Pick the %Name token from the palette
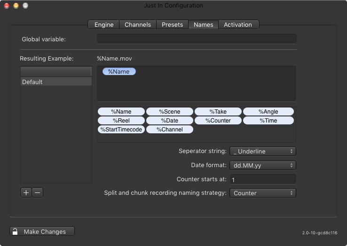This screenshot has width=347, height=246. pyautogui.click(x=121, y=112)
